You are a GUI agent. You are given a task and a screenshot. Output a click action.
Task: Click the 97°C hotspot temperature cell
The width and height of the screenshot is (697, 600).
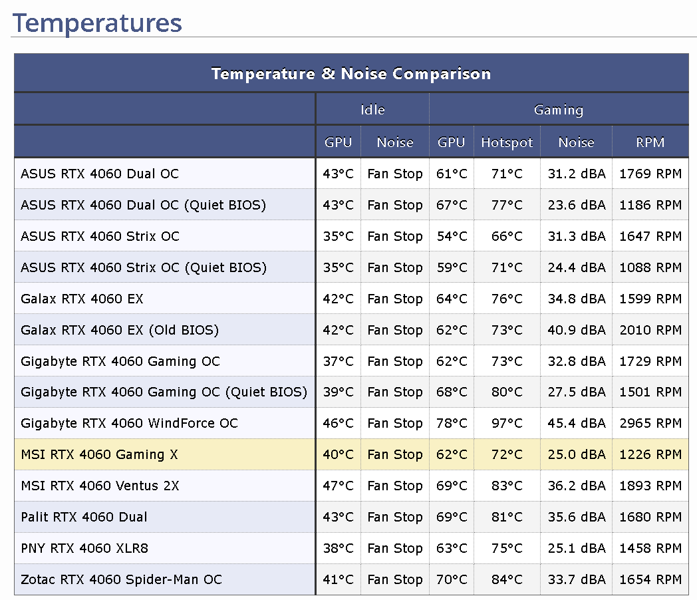click(507, 424)
